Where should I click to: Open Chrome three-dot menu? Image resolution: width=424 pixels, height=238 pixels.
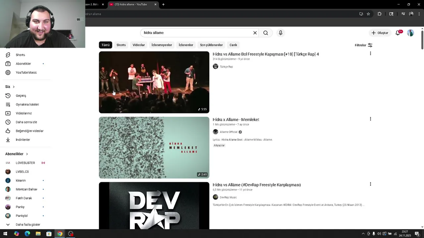pyautogui.click(x=419, y=14)
